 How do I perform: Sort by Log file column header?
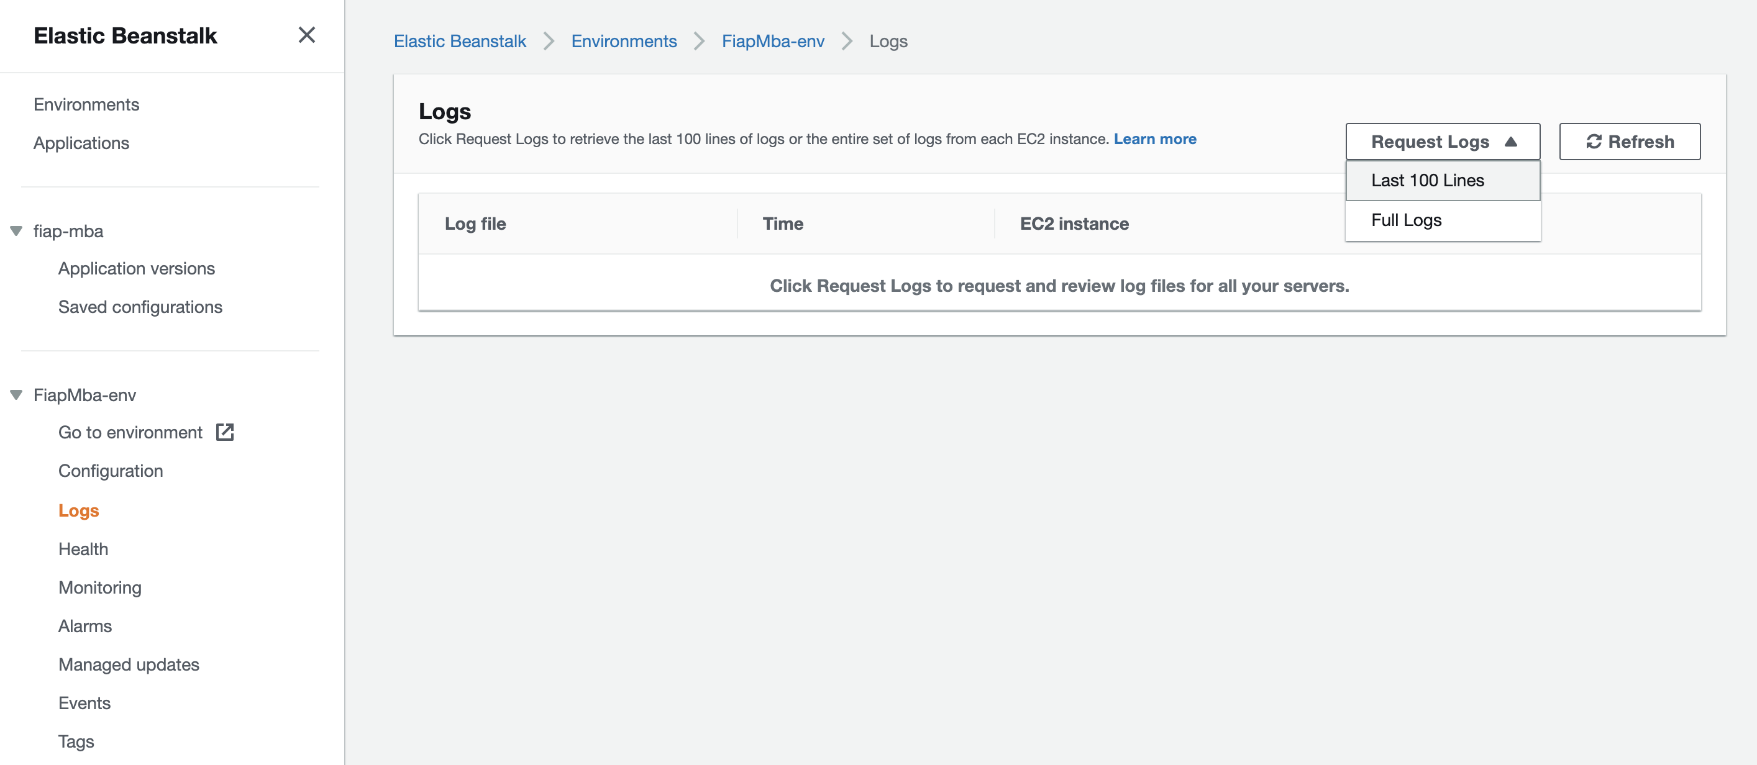coord(475,224)
